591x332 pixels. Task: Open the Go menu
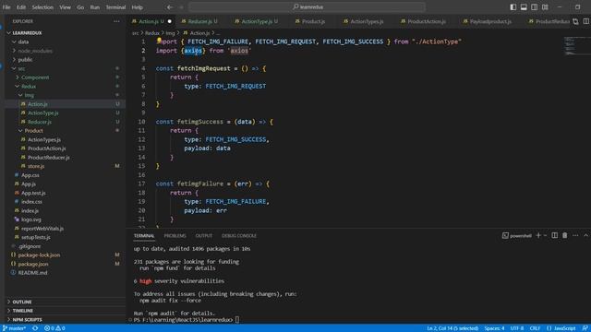(x=80, y=7)
